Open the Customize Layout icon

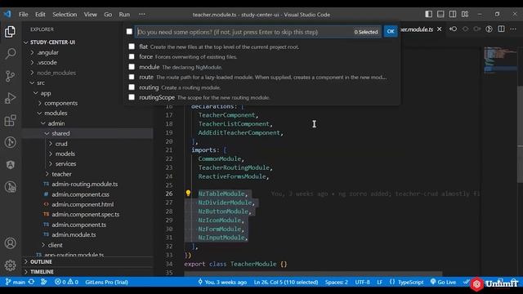465,15
